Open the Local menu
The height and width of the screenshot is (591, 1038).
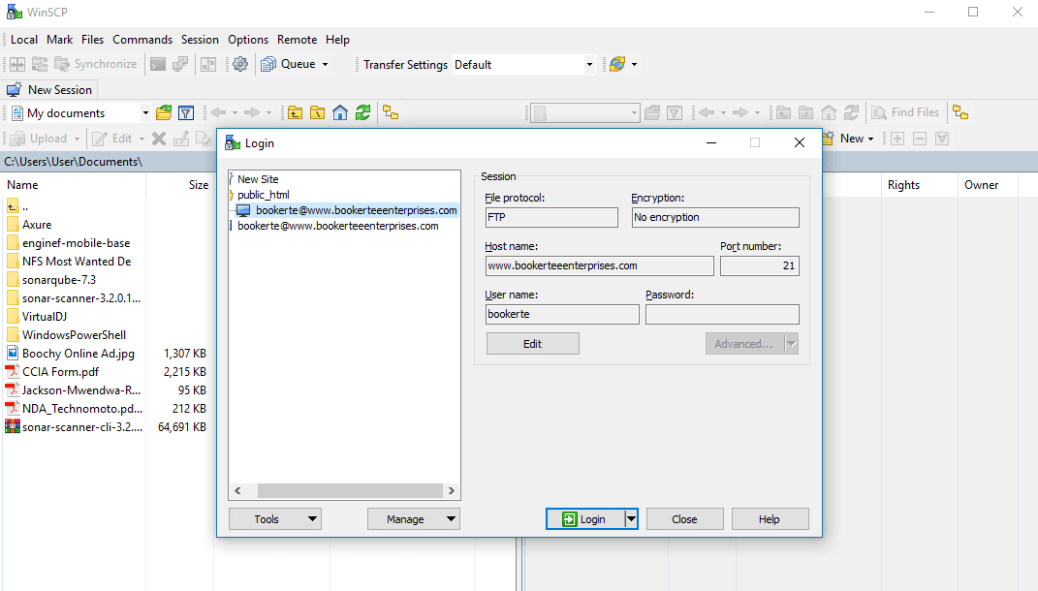24,40
